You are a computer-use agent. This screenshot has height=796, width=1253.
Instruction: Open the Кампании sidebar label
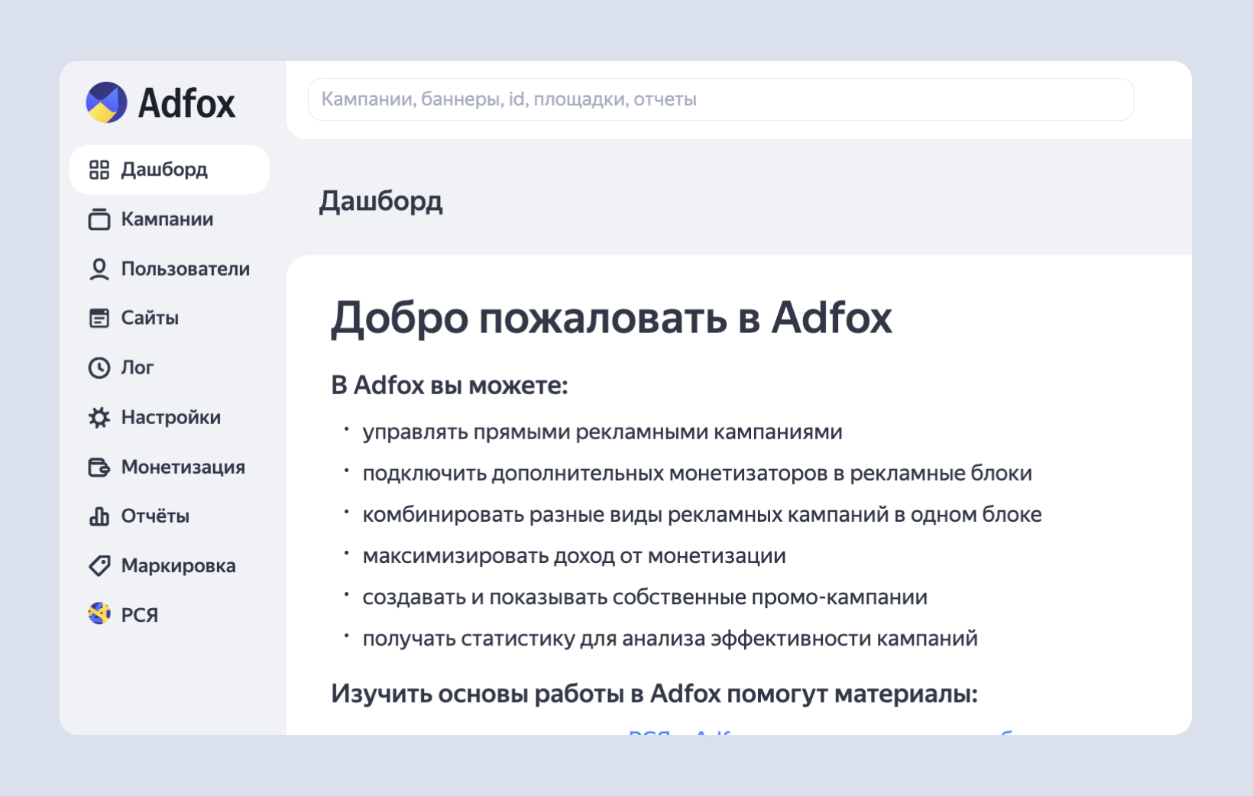coord(167,219)
